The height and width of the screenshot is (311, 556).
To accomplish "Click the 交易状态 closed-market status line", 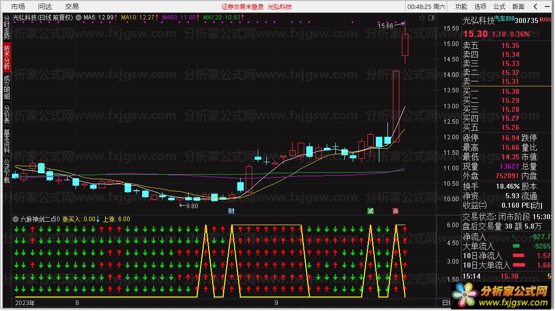I will [507, 217].
